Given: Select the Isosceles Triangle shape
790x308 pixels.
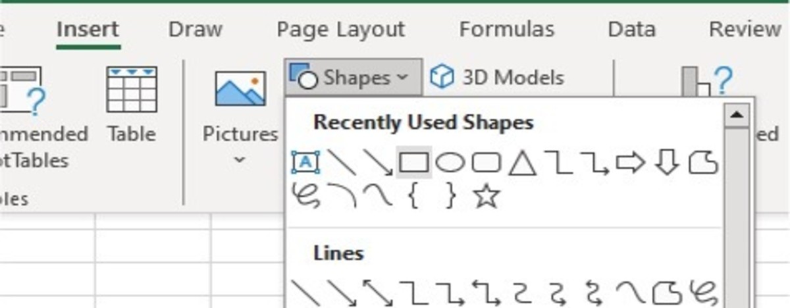Looking at the screenshot, I should [522, 162].
